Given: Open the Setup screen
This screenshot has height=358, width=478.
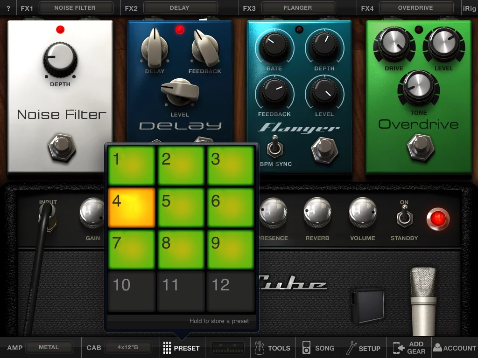Looking at the screenshot, I should (363, 348).
